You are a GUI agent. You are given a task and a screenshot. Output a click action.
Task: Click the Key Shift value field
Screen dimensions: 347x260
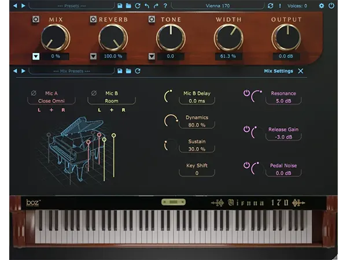click(x=197, y=173)
